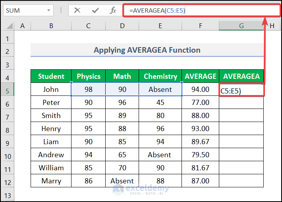Click Marry's Math cell 'Absent'
This screenshot has height=202, width=282.
point(122,181)
